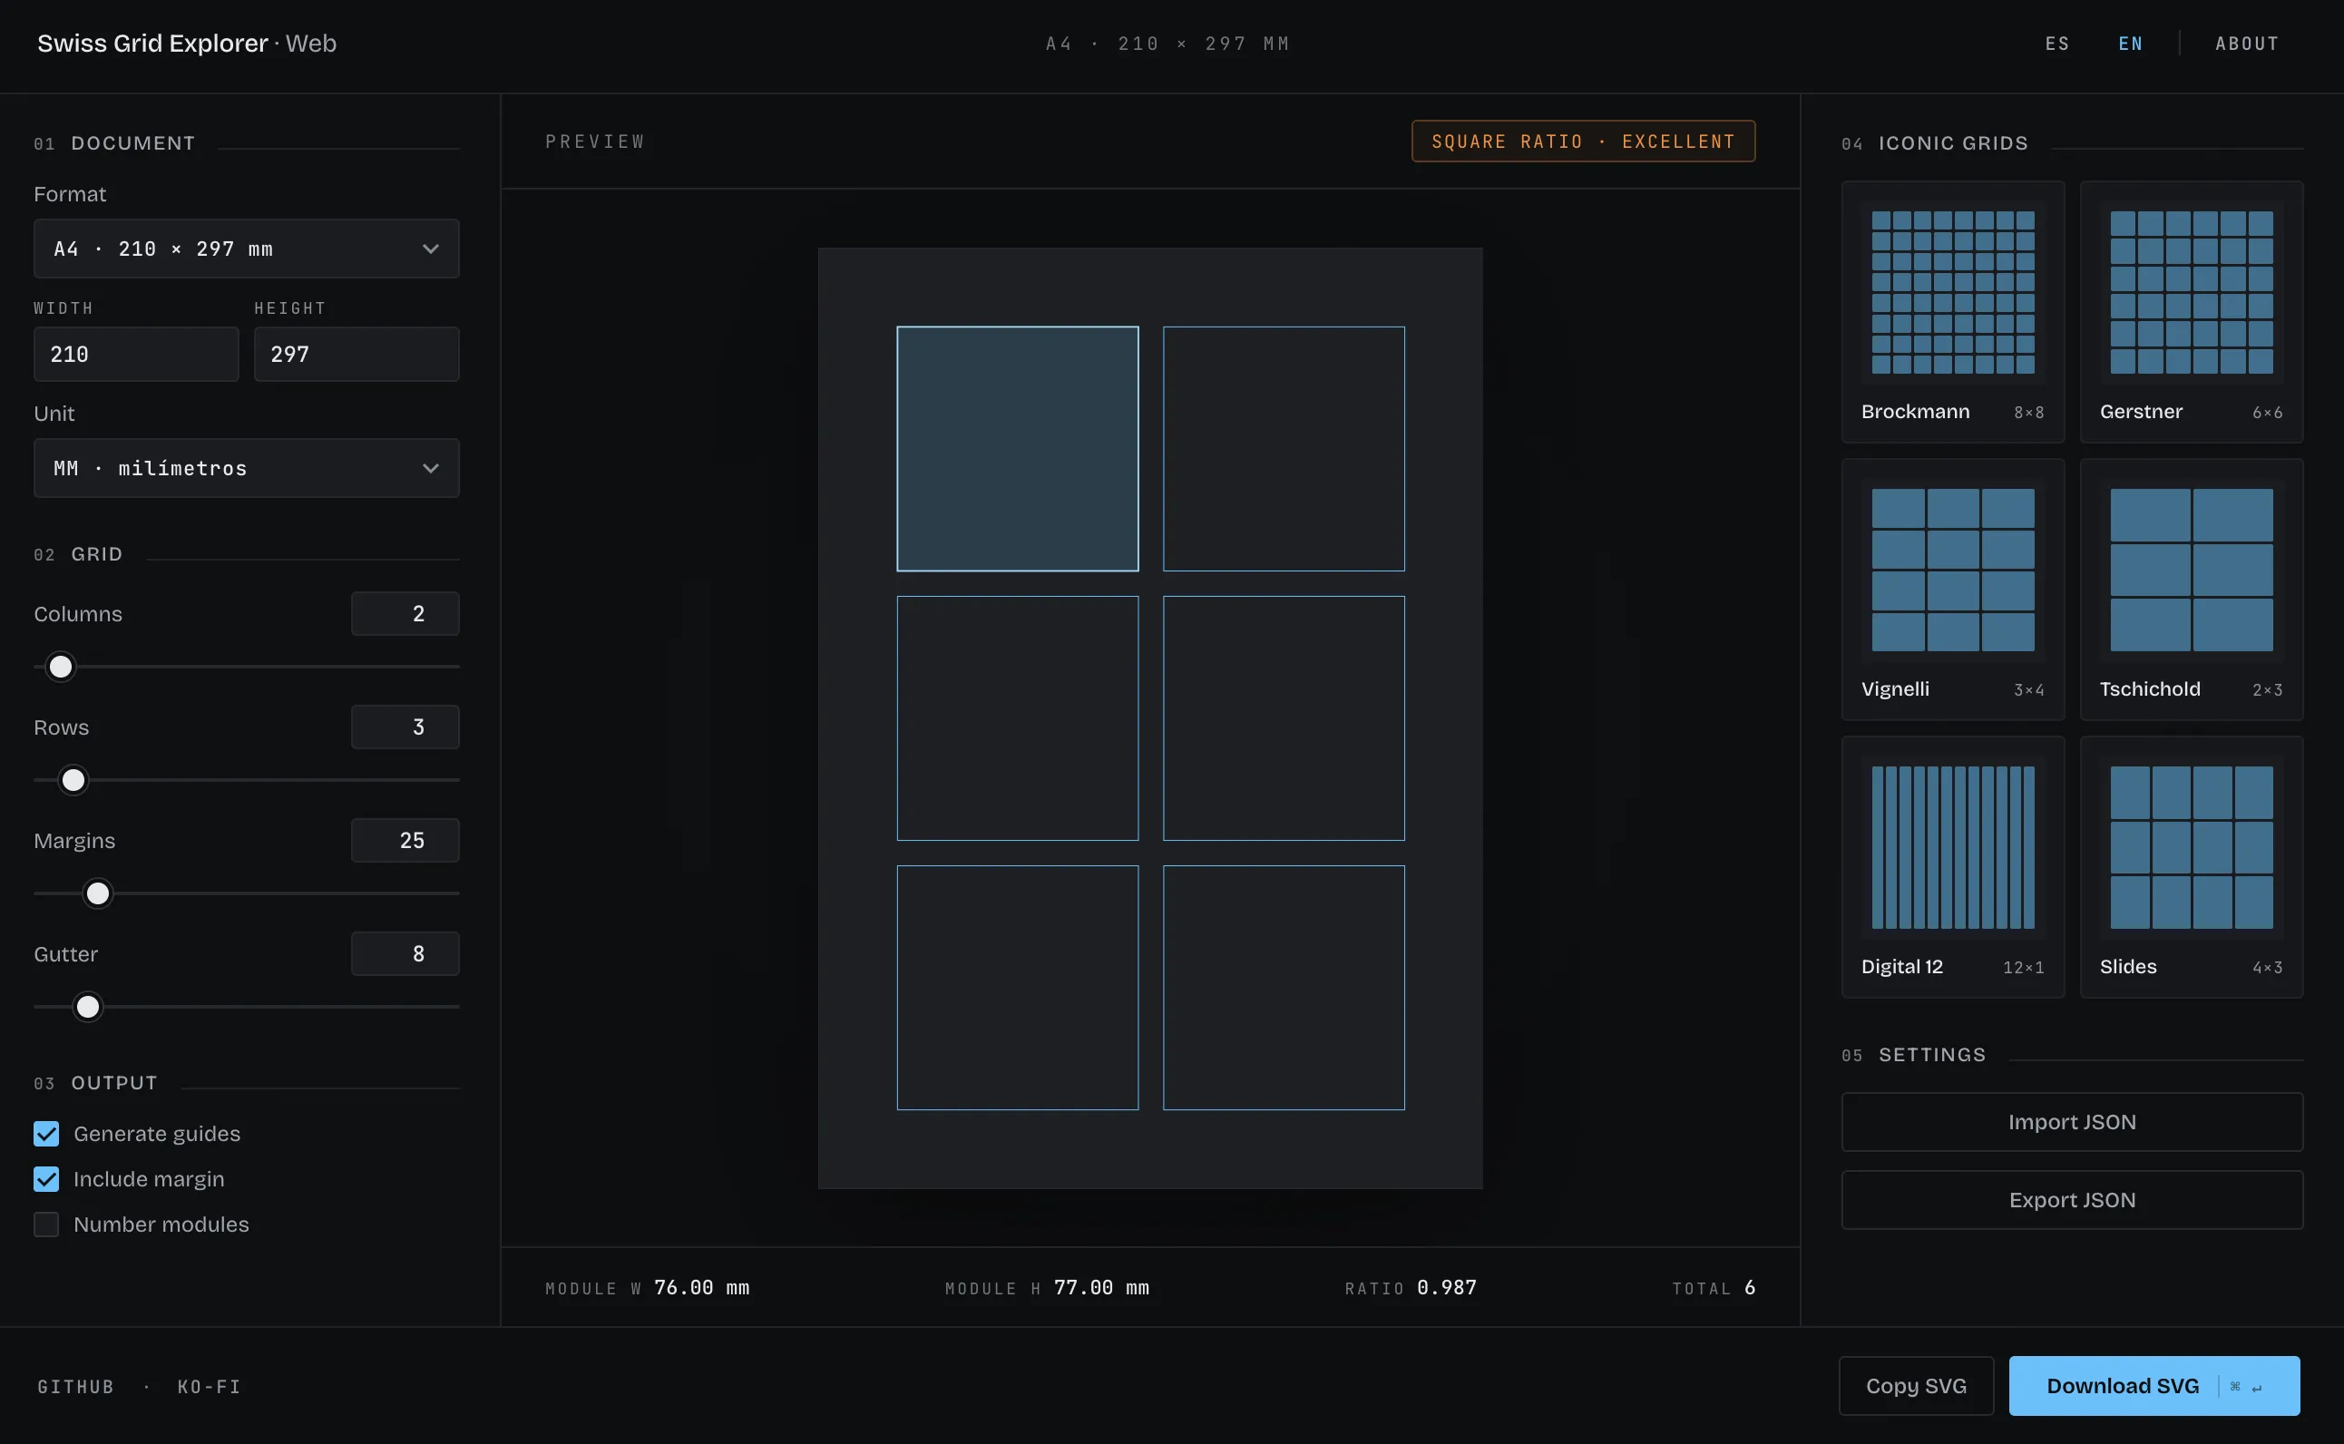
Task: Click the Ratio 0.987 value
Action: (1447, 1287)
